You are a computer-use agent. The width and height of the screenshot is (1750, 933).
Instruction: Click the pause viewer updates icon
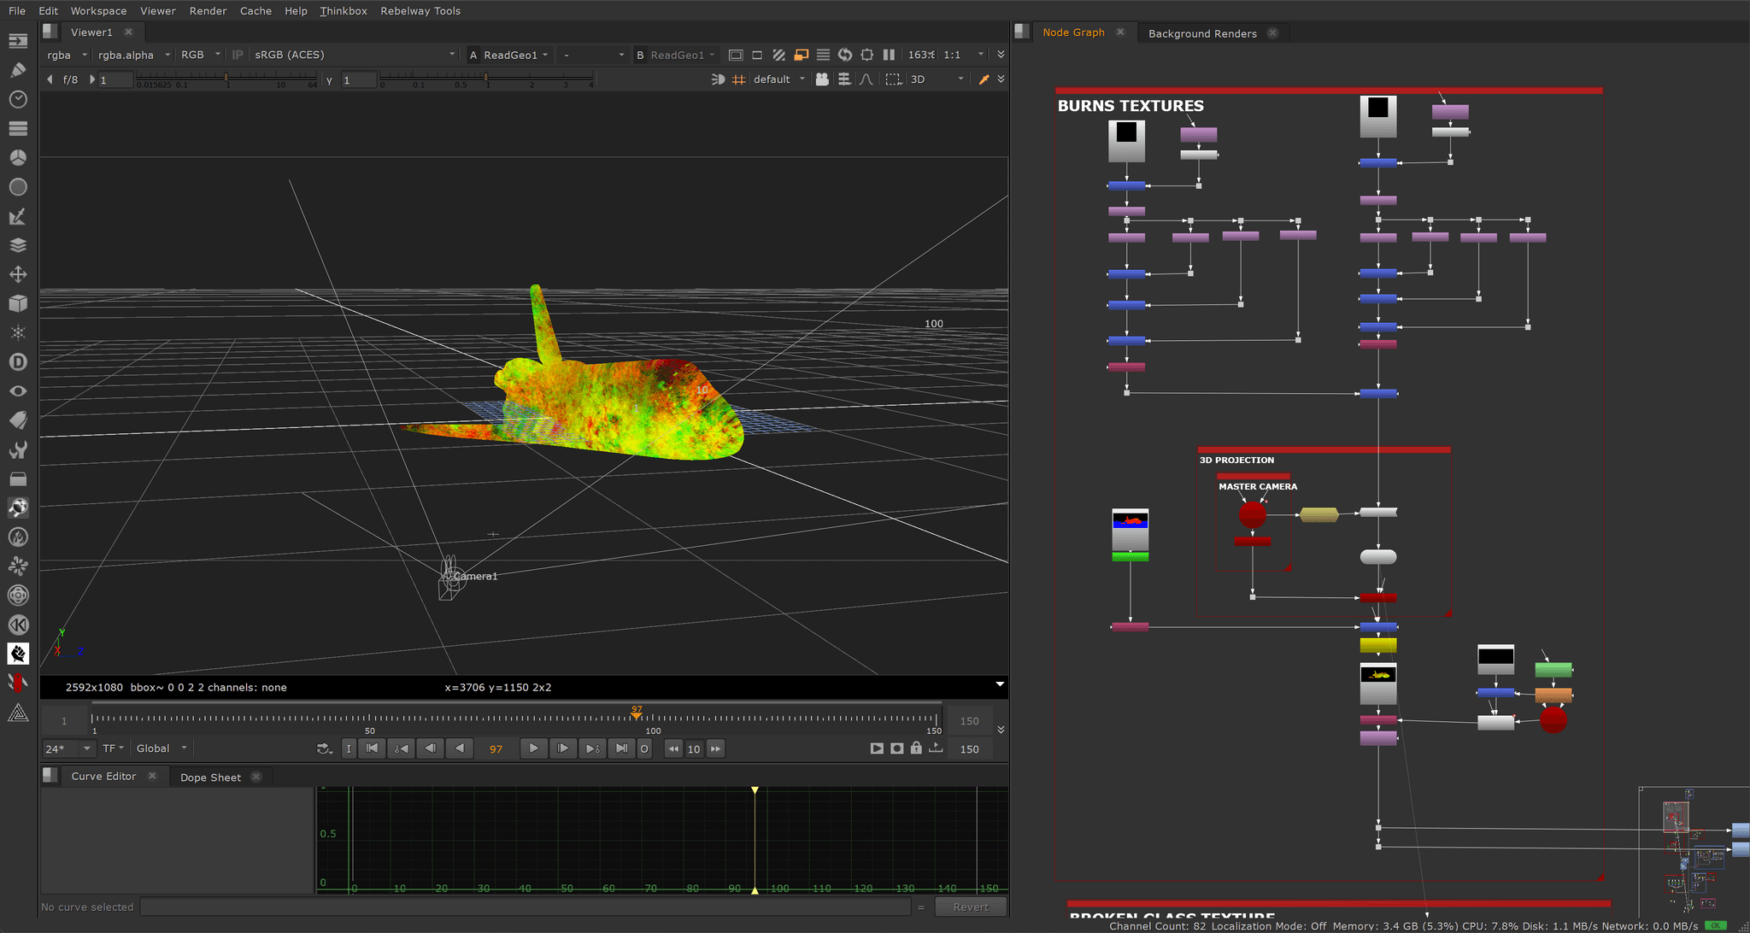pyautogui.click(x=889, y=55)
